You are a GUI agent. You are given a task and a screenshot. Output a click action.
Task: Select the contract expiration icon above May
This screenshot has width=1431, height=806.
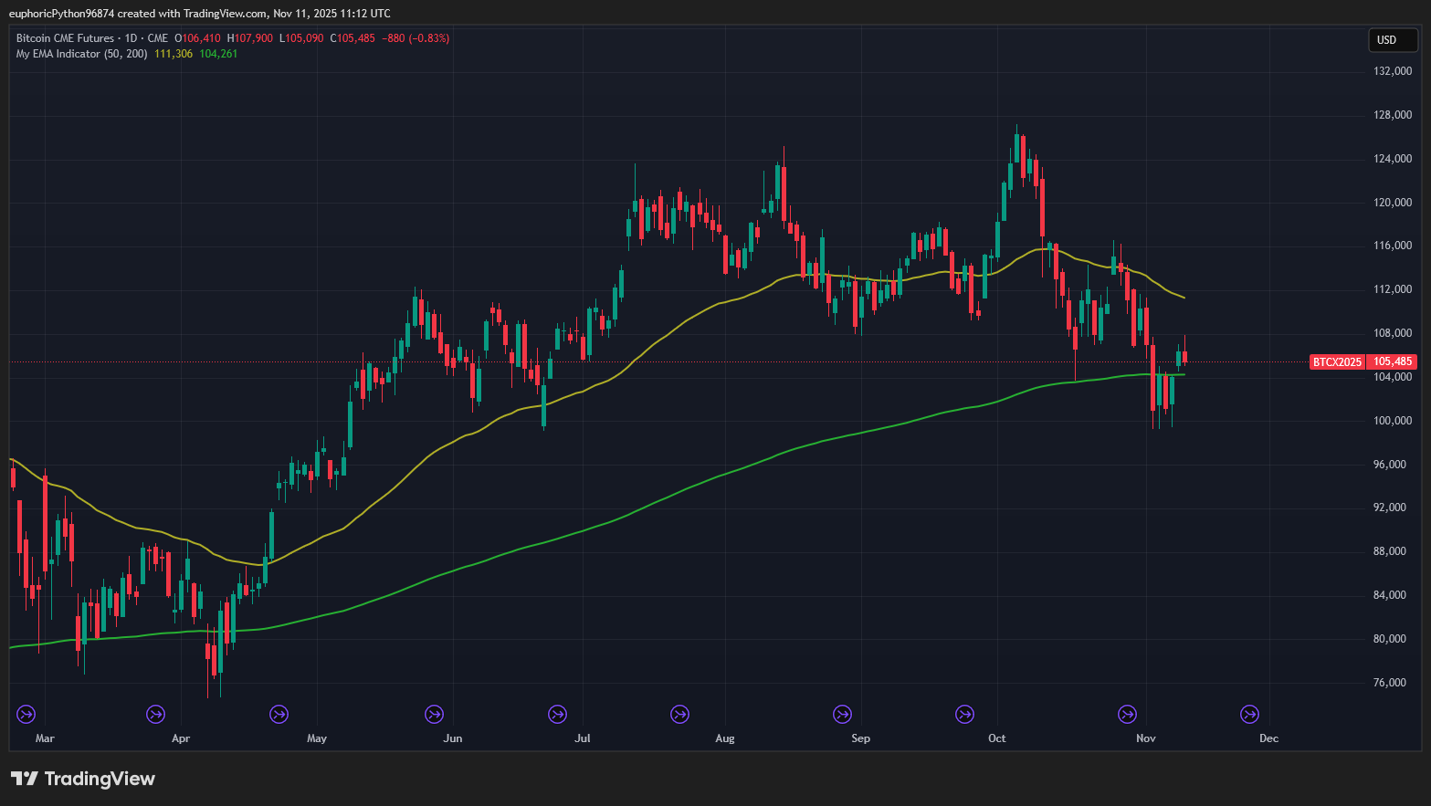(x=279, y=715)
